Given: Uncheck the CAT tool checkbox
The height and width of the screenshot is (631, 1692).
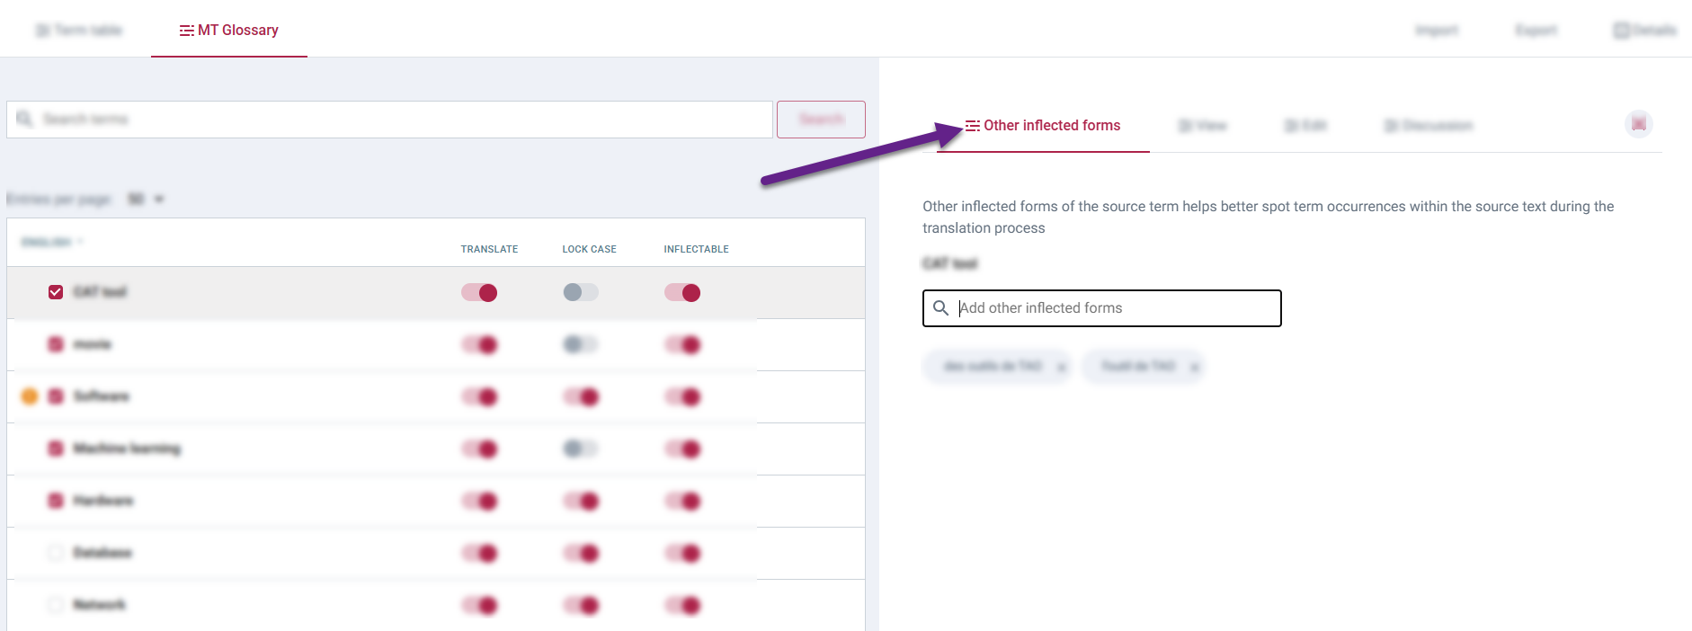Looking at the screenshot, I should click(x=55, y=290).
